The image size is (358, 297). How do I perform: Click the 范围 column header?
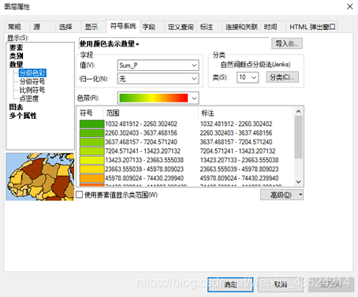click(151, 113)
